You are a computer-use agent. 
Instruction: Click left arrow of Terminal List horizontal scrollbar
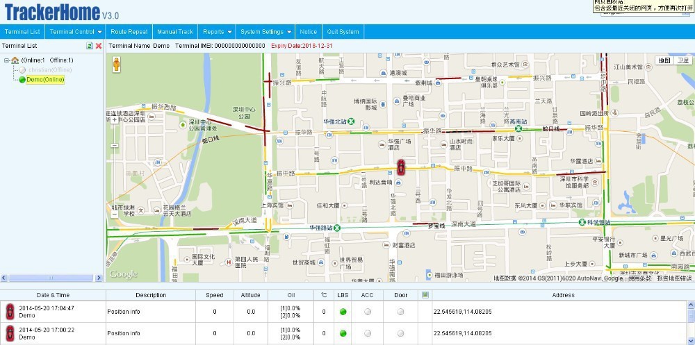pos(3,278)
